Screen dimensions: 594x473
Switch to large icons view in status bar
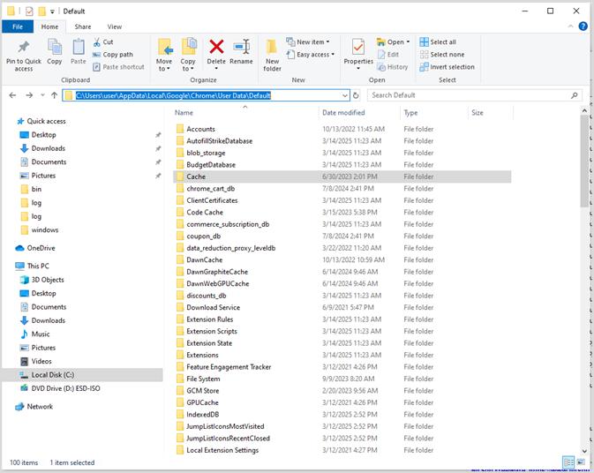pos(581,462)
